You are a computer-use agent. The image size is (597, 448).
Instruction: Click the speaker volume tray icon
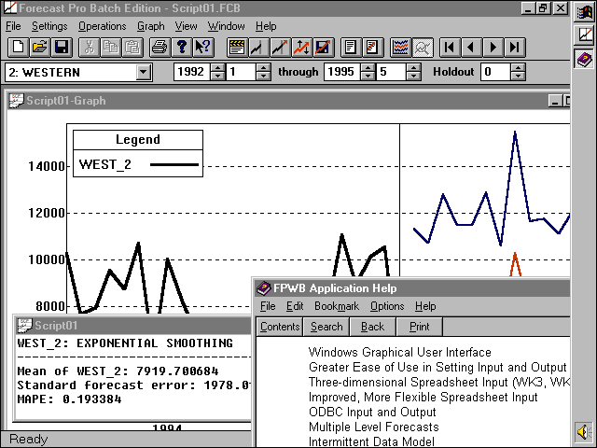click(584, 431)
